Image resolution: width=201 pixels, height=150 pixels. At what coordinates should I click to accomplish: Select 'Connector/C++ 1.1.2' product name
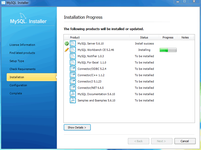point(91,75)
